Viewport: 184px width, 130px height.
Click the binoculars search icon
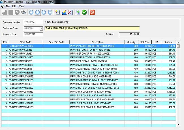tap(24, 12)
